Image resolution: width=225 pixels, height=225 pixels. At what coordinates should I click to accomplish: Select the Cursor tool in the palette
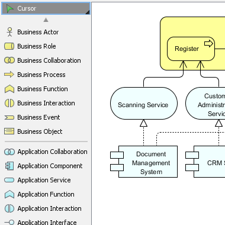click(x=46, y=8)
